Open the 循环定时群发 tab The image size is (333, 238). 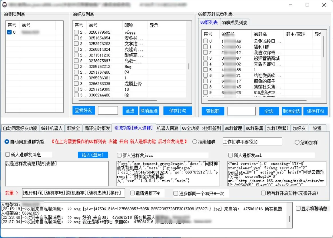[97, 128]
